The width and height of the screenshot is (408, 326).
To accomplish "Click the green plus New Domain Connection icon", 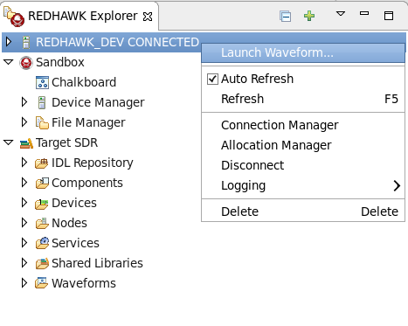I will (309, 16).
